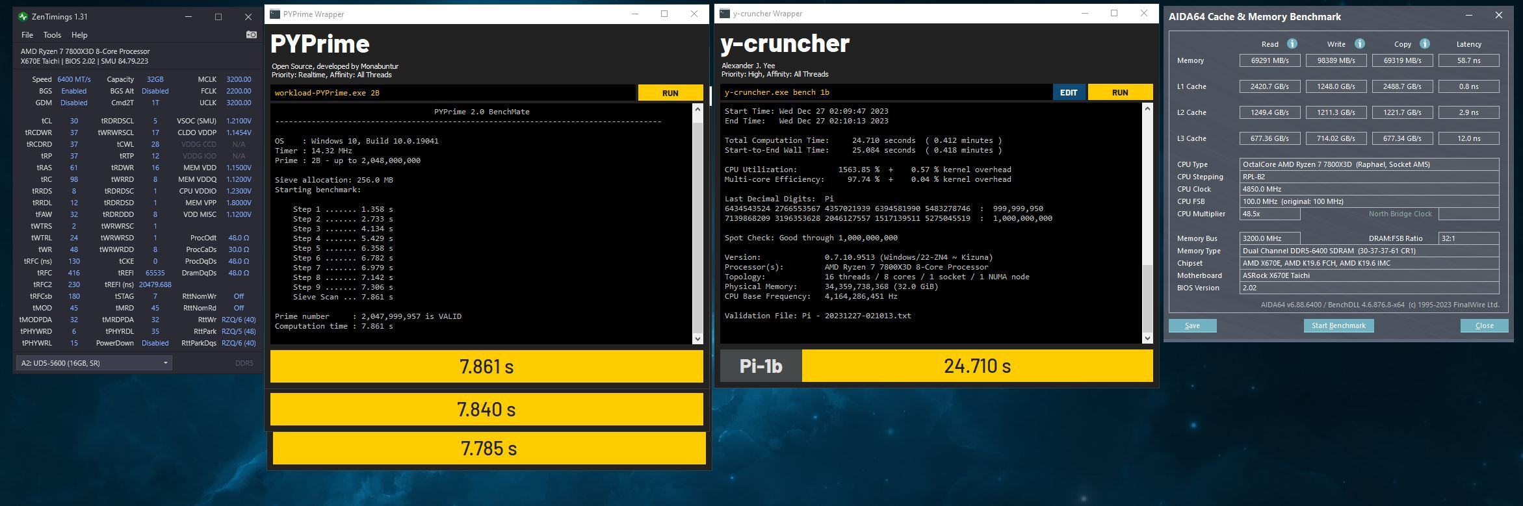Expand the A2: UD5-5600 memory module dropdown

[x=94, y=362]
